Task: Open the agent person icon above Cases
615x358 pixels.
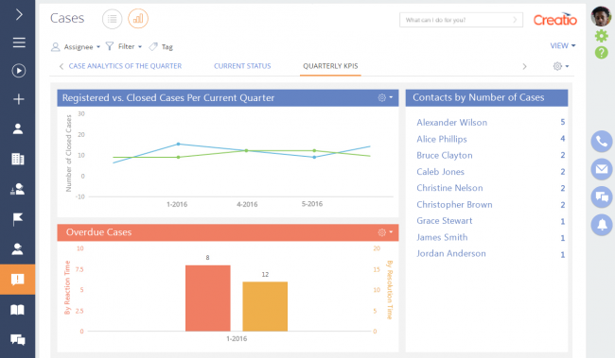Action: click(x=18, y=249)
